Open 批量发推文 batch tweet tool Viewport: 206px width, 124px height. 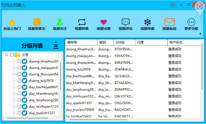(x=37, y=24)
